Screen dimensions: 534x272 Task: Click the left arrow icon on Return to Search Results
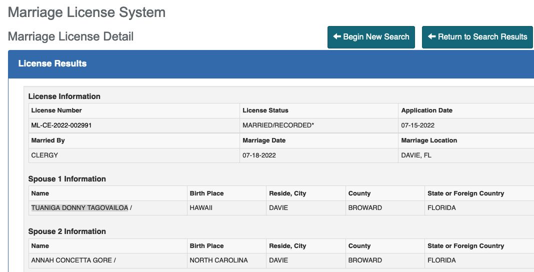432,36
